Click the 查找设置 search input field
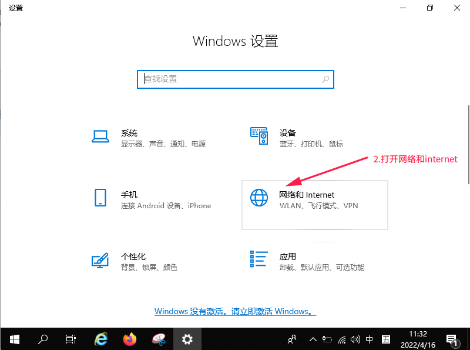 pyautogui.click(x=229, y=79)
